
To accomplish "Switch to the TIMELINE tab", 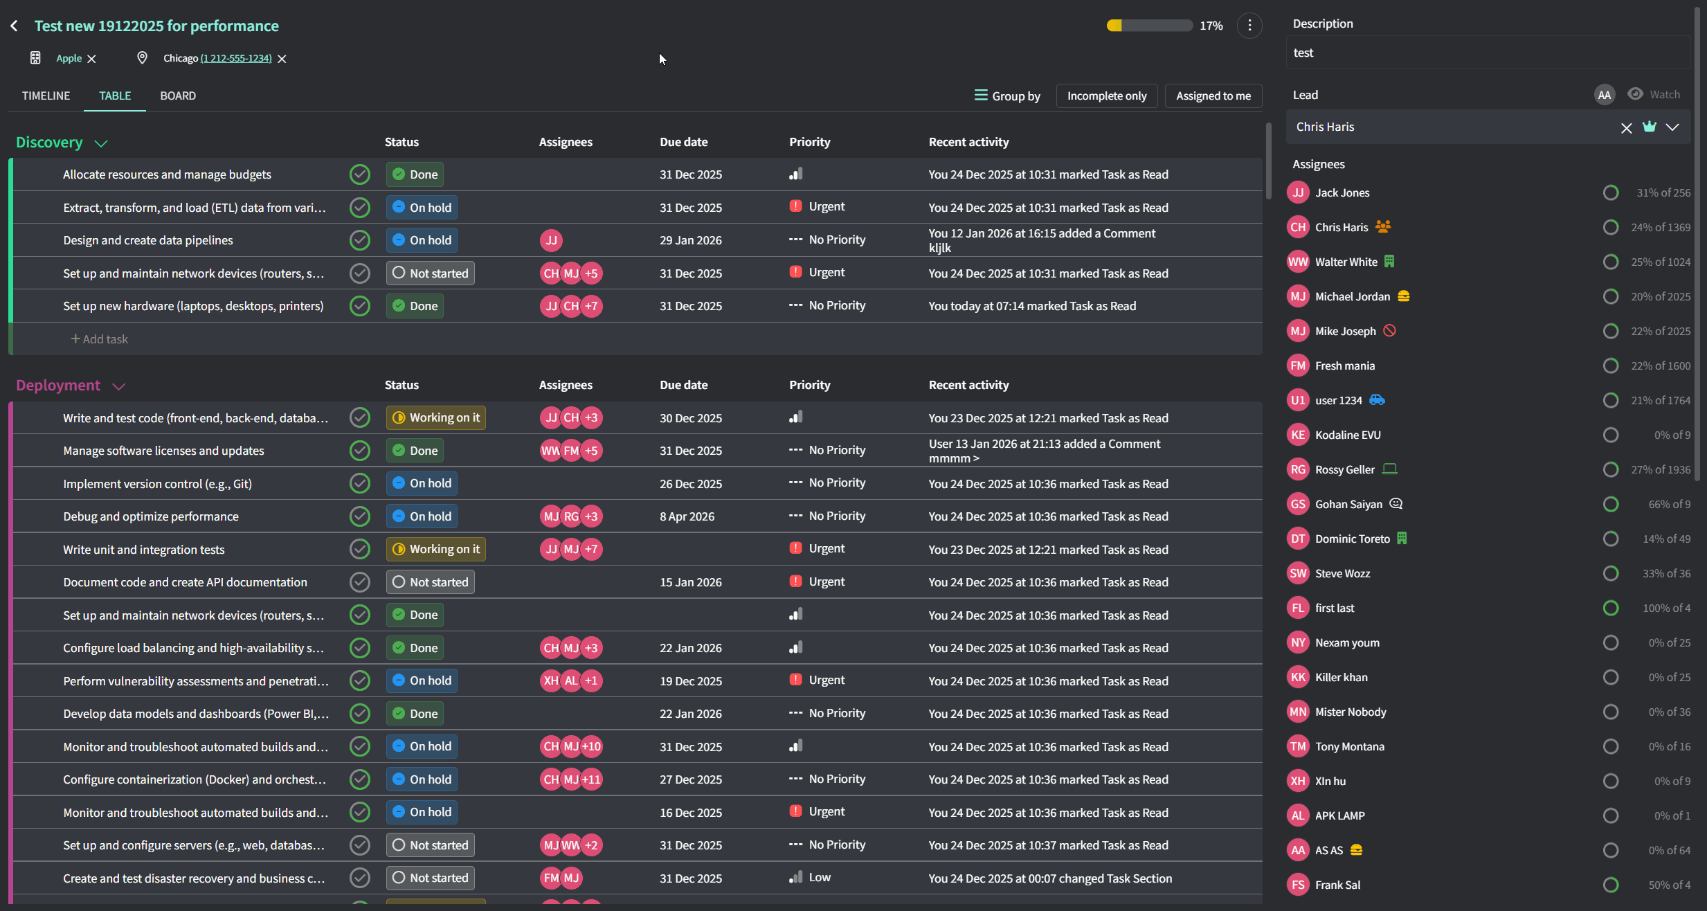I will 46,96.
